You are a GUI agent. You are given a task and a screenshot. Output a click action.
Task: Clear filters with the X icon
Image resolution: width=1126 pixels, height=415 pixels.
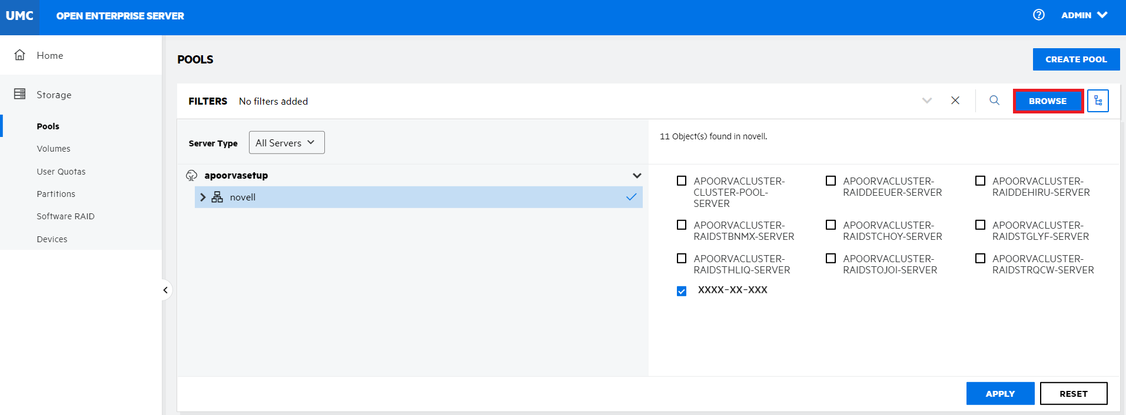[x=955, y=101]
